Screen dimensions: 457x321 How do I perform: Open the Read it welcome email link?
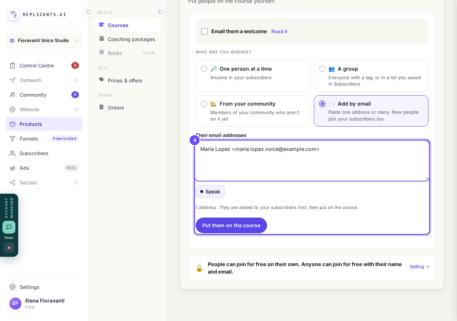click(279, 31)
